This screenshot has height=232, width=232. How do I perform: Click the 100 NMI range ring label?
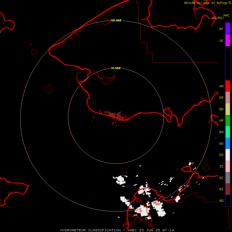point(116,20)
